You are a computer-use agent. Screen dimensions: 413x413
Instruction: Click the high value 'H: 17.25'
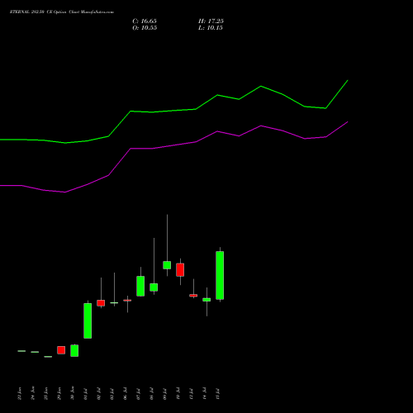[211, 21]
